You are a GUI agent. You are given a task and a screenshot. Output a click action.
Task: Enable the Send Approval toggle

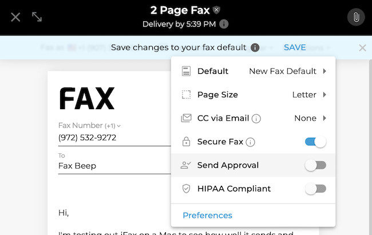click(x=315, y=165)
